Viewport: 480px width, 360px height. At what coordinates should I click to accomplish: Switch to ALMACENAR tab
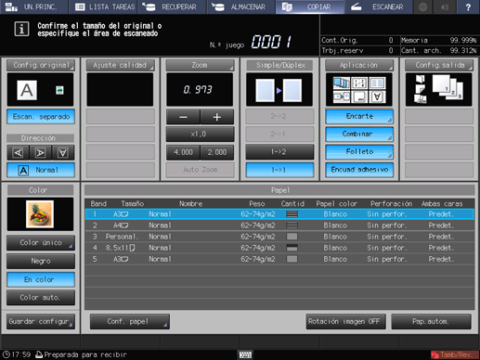241,6
